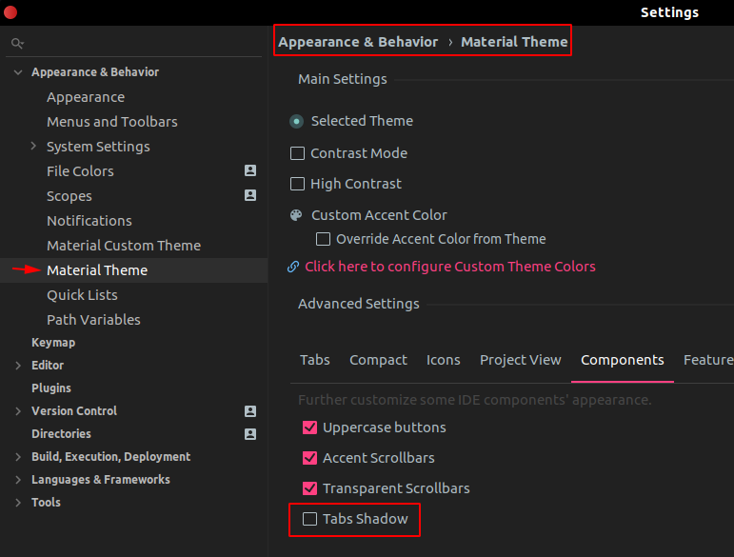Screen dimensions: 734x557
Task: Click the profile icon beside Version Control
Action: [x=250, y=411]
